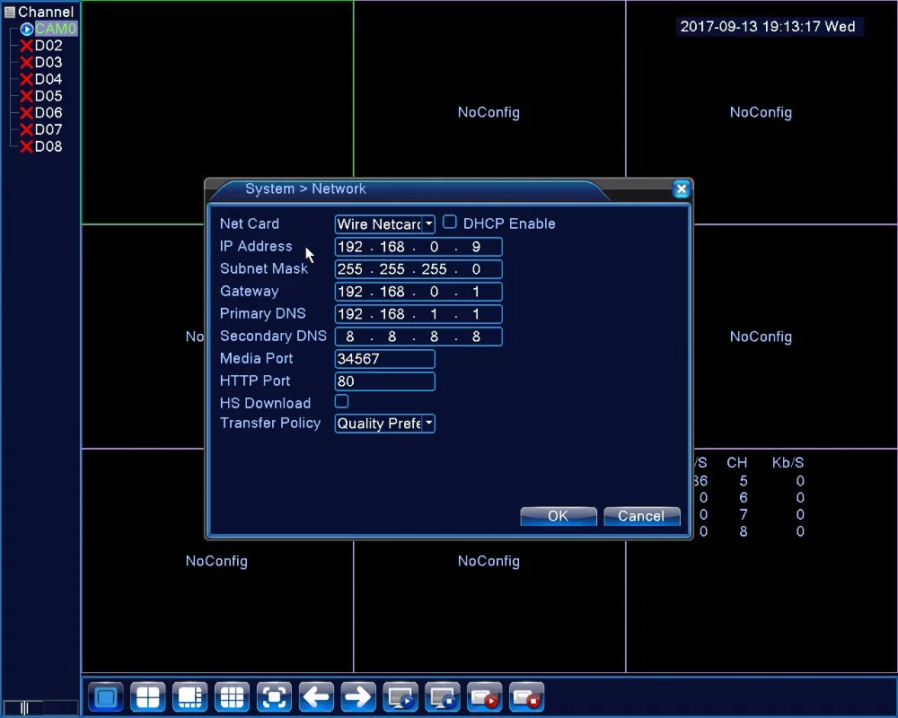Select channel D04 in the list

tap(48, 79)
